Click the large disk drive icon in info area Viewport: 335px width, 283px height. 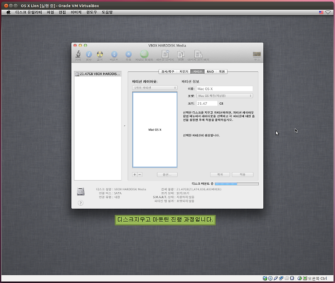coord(81,191)
